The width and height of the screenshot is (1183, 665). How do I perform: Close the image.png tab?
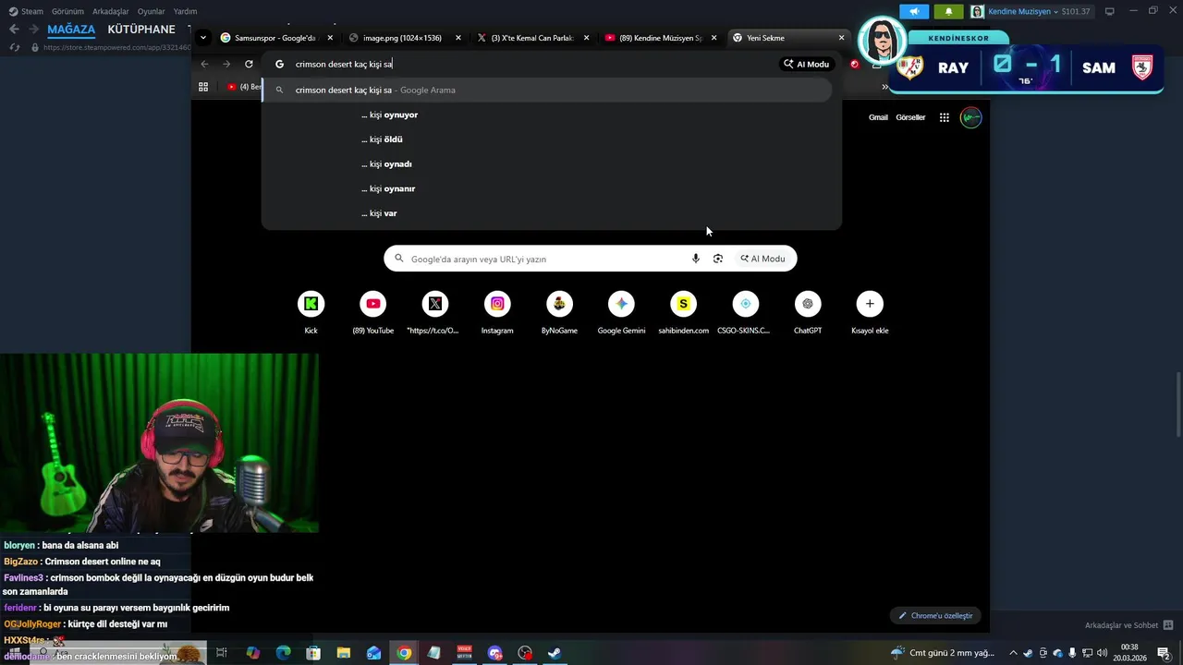click(x=458, y=38)
